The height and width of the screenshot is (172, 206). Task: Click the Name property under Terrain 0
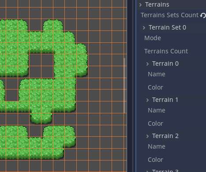pos(157,74)
